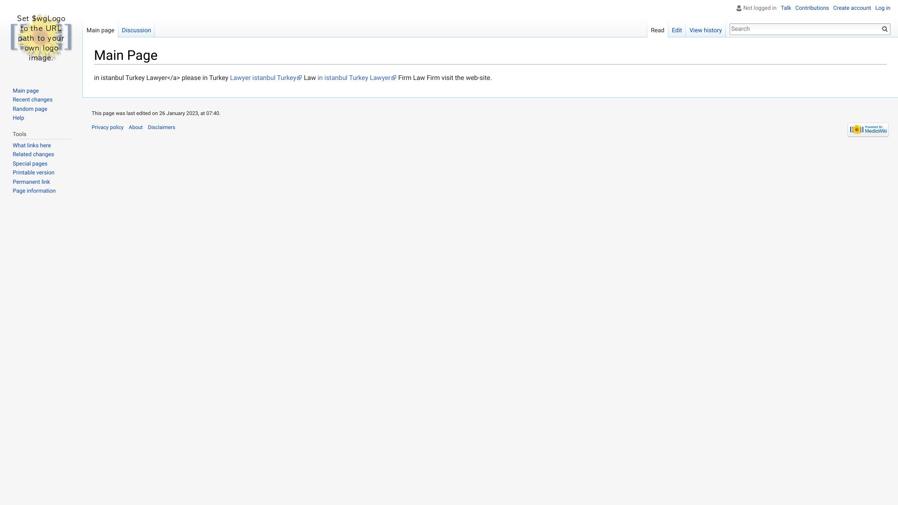Open the Help link in the sidebar
Image resolution: width=898 pixels, height=505 pixels.
(18, 118)
